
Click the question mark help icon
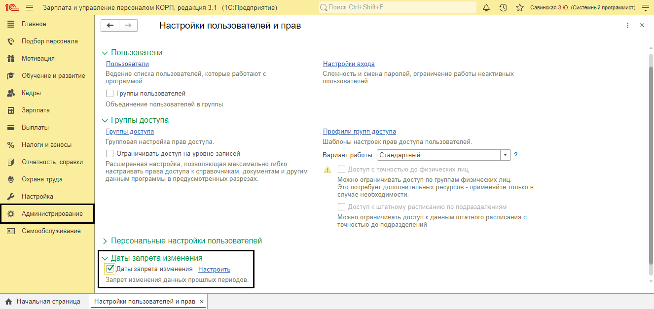[516, 155]
